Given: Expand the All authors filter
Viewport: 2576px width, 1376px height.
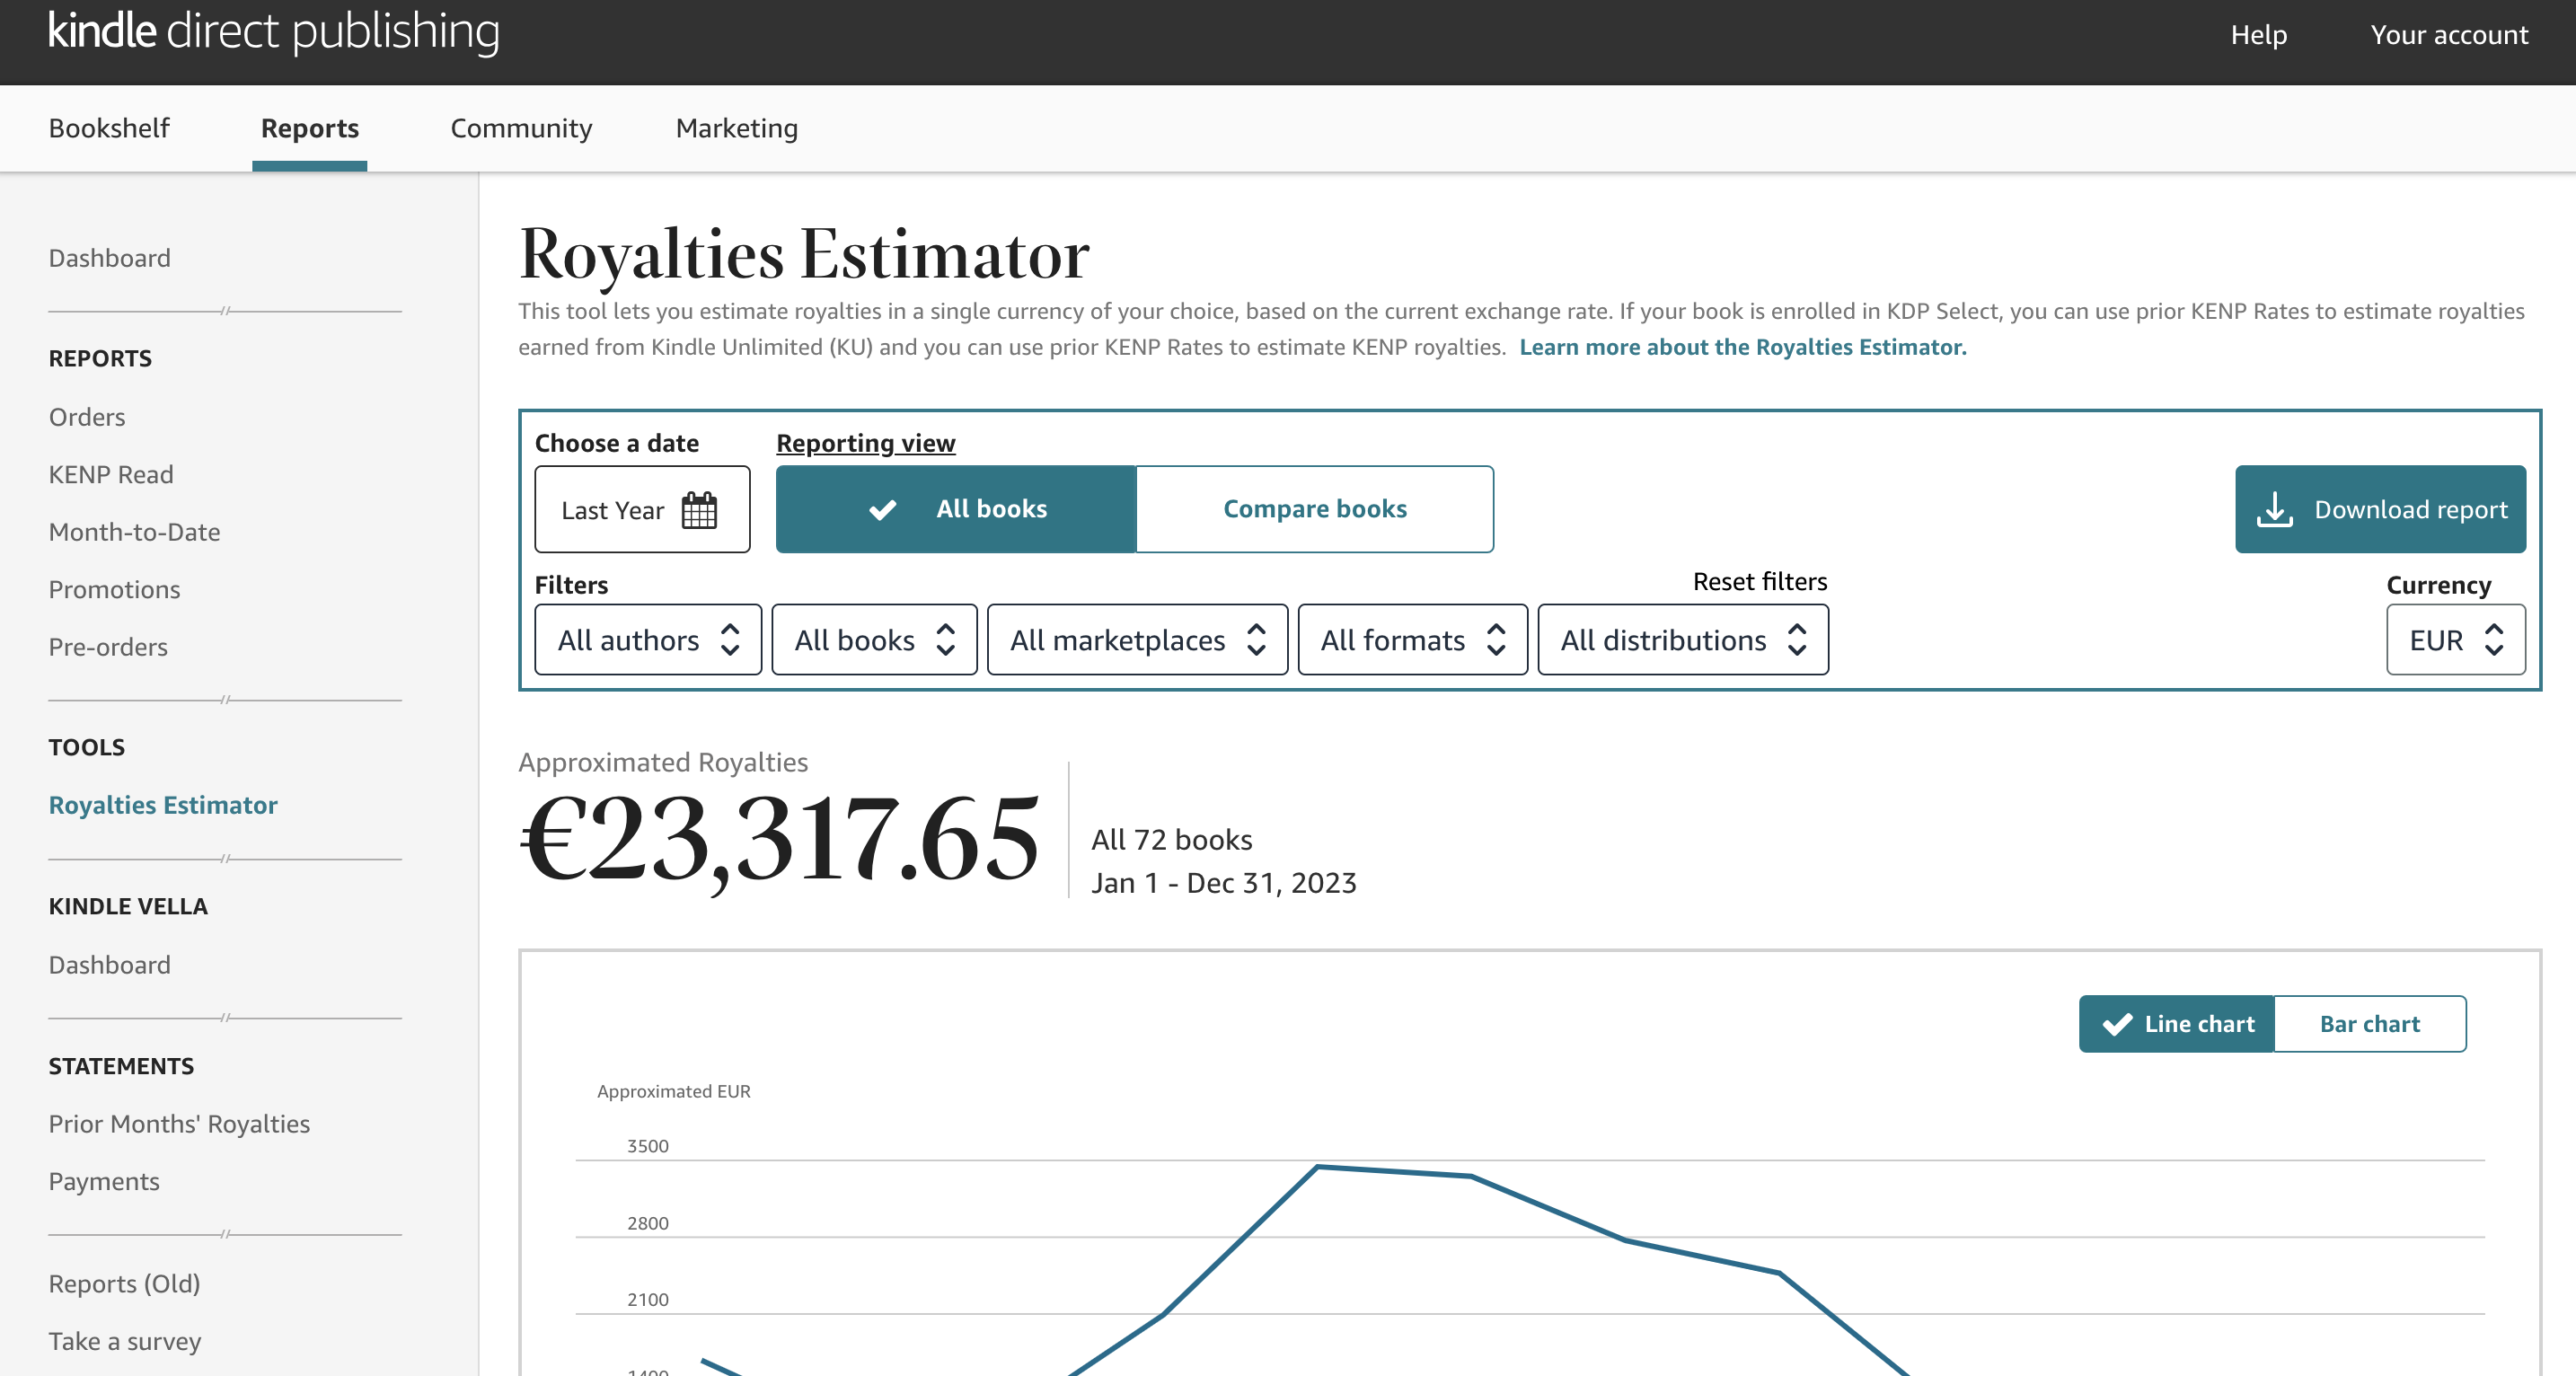Looking at the screenshot, I should point(648,639).
